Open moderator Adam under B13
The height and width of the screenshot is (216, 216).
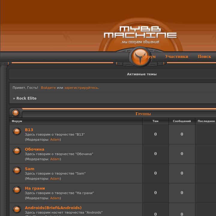pyautogui.click(x=55, y=139)
